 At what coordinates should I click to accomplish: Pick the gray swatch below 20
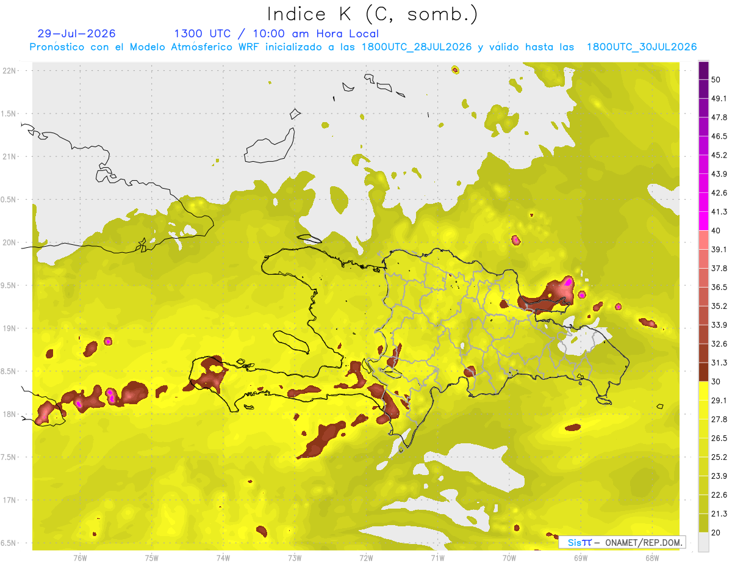pyautogui.click(x=703, y=542)
